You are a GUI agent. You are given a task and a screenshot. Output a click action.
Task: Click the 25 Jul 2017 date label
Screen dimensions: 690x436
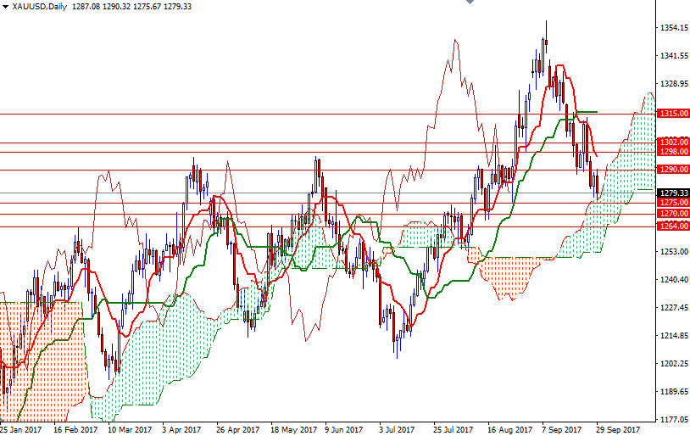click(454, 429)
